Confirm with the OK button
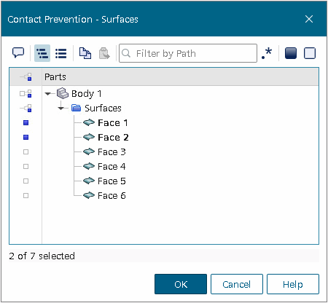Screen dimensions: 328x303 pyautogui.click(x=181, y=284)
